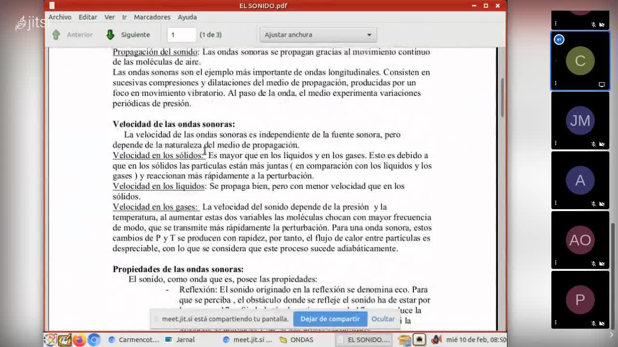The height and width of the screenshot is (347, 618).
Task: Select participant A thumbnail
Action: tap(580, 180)
